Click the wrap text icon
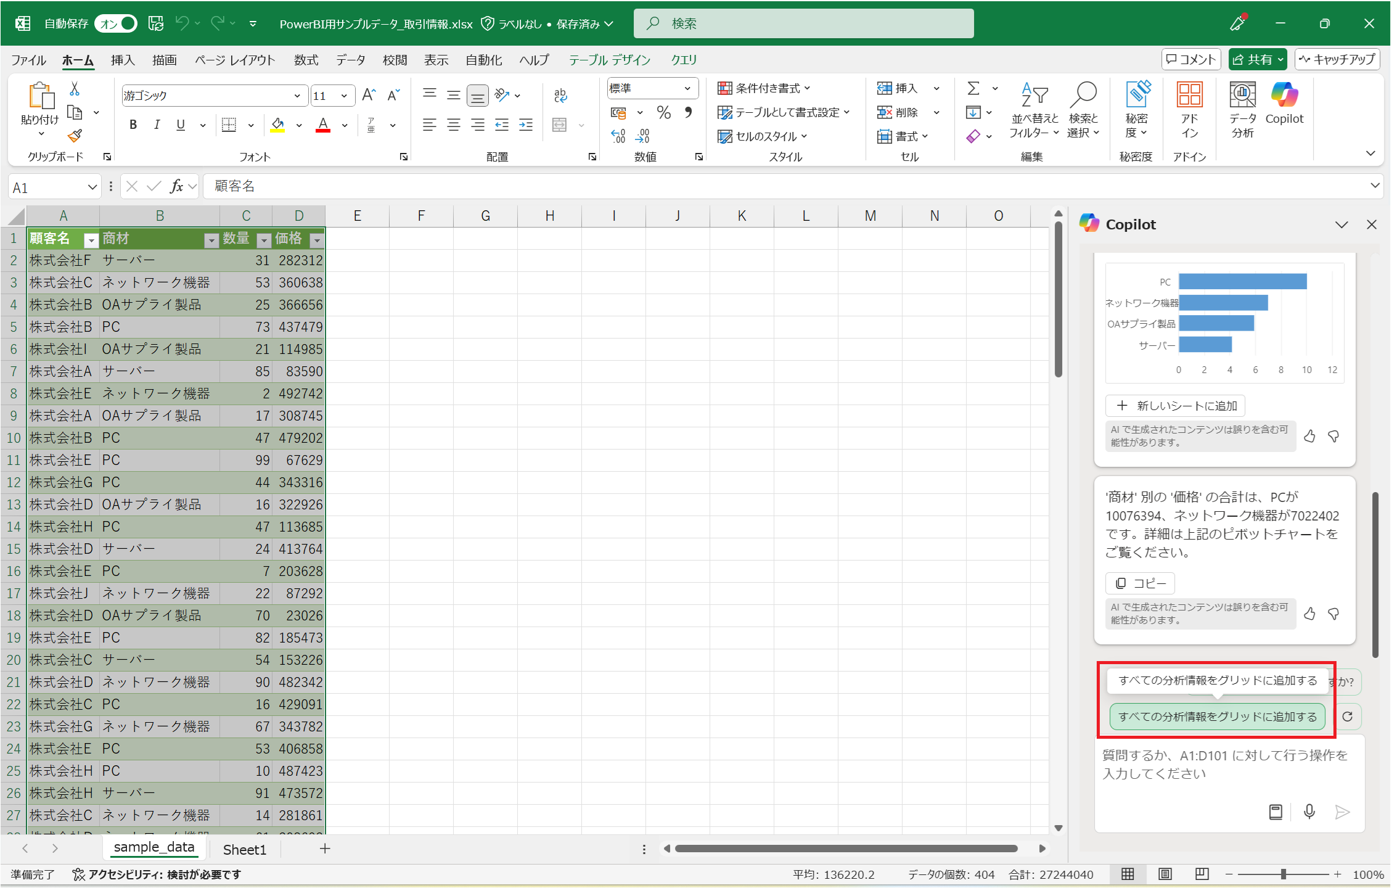The height and width of the screenshot is (888, 1392). [x=560, y=95]
